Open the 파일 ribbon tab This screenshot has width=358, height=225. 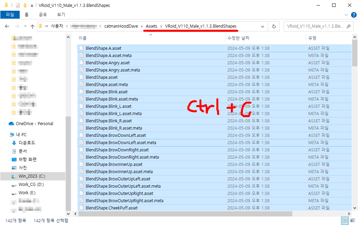[10, 15]
